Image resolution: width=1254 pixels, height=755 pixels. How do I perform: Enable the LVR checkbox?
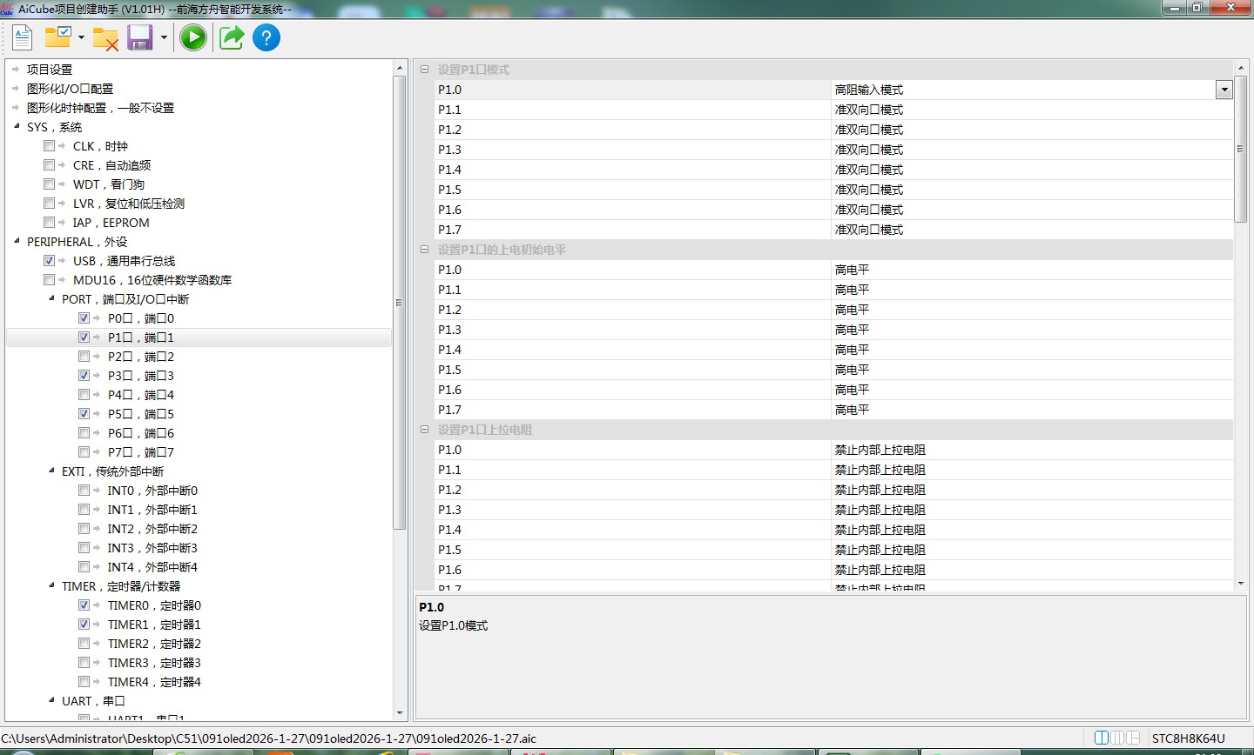tap(49, 204)
